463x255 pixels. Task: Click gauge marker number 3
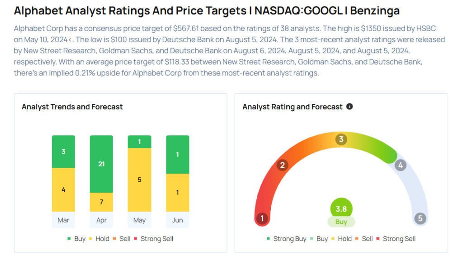(x=341, y=139)
